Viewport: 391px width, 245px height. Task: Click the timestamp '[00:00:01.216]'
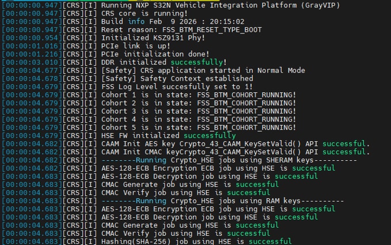pyautogui.click(x=32, y=54)
